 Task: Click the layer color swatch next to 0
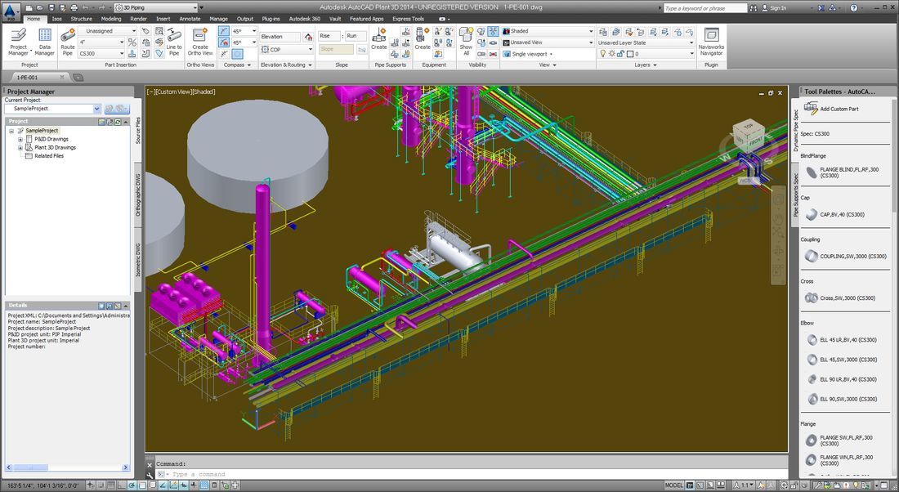point(629,54)
